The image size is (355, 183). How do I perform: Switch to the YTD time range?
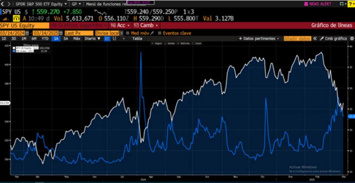point(45,39)
